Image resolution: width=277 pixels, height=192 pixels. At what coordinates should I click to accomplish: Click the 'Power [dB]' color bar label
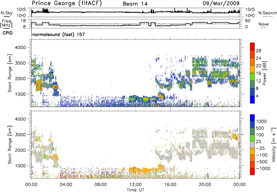pos(264,73)
